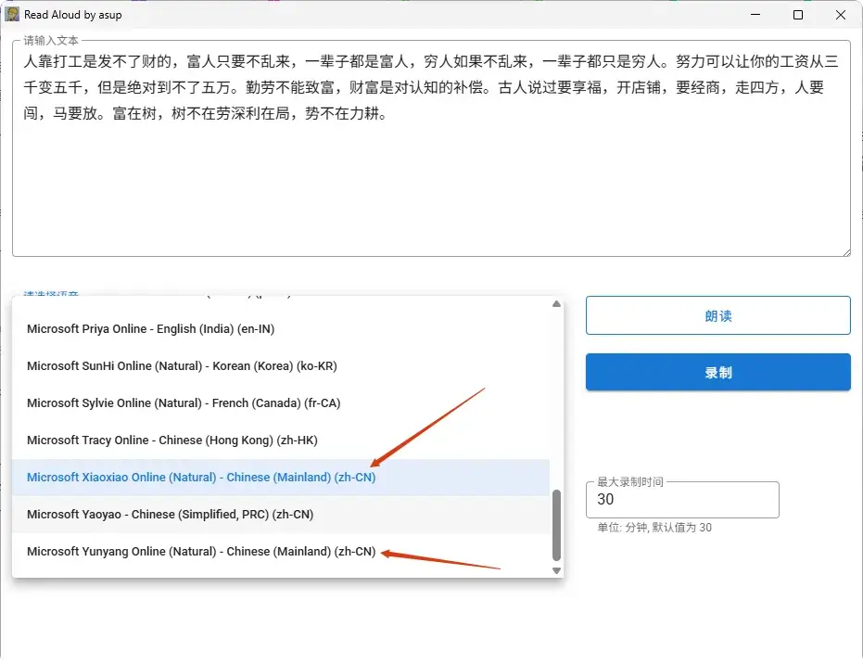
Task: Click the textarea resize handle corner
Action: pos(847,251)
